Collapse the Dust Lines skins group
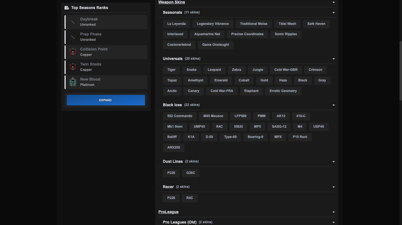Screen dimensions: 402x225 (x=334, y=161)
